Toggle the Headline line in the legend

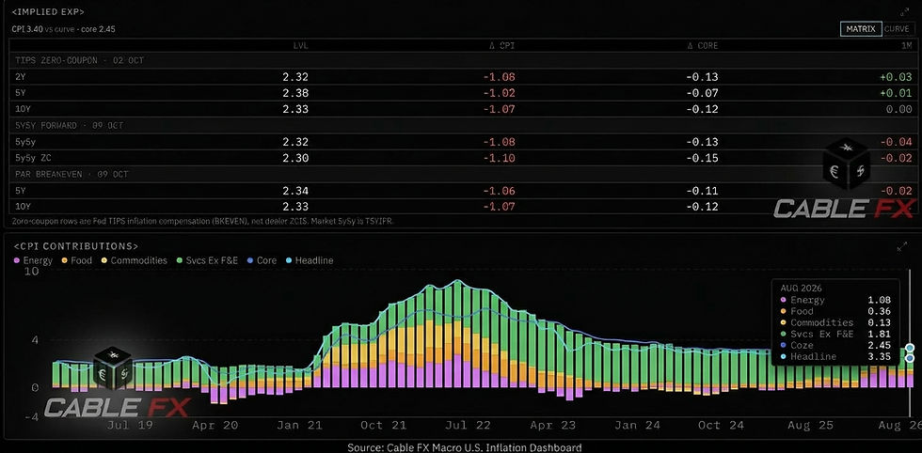pyautogui.click(x=309, y=260)
